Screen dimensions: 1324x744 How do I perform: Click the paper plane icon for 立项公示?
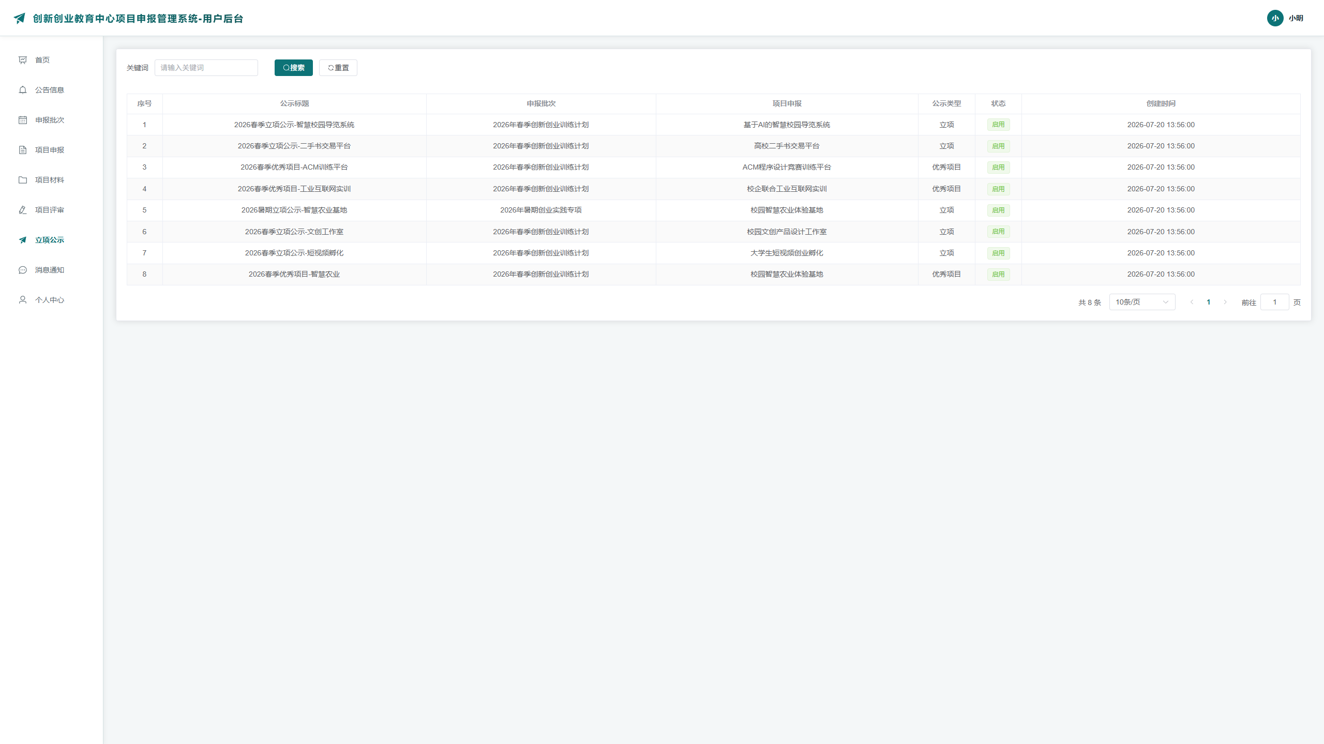pyautogui.click(x=23, y=240)
